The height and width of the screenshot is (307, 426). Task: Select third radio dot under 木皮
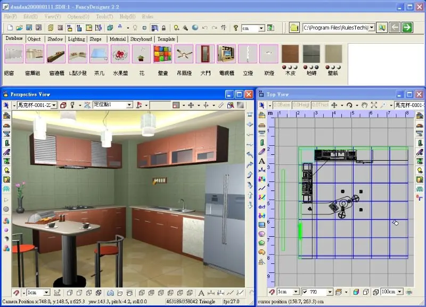[x=296, y=67]
